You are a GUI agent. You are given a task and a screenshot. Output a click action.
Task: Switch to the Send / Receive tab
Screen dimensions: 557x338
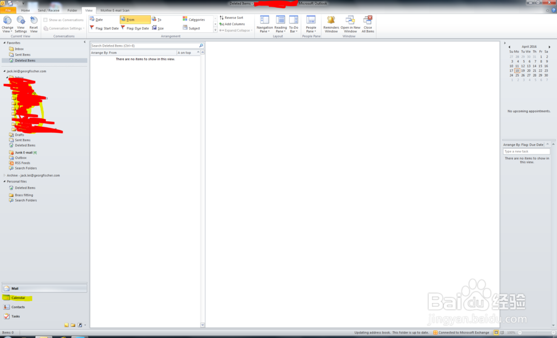pyautogui.click(x=48, y=11)
